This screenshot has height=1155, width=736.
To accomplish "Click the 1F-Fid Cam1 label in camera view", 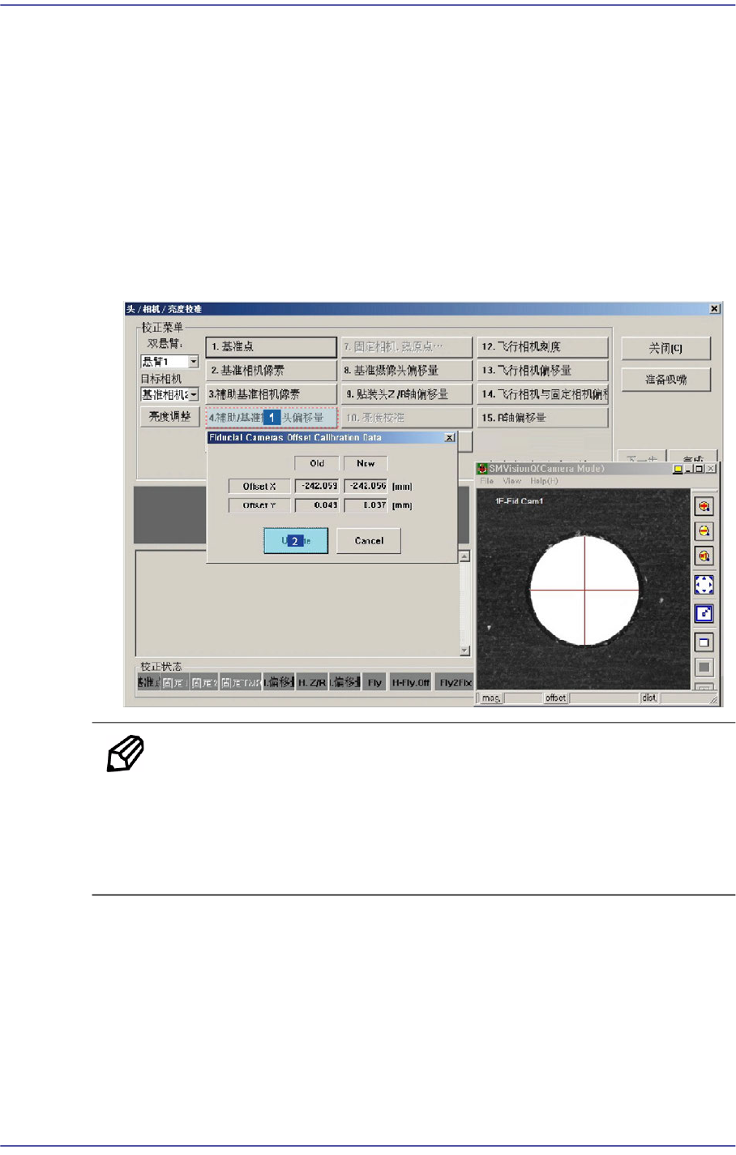I will [x=519, y=501].
